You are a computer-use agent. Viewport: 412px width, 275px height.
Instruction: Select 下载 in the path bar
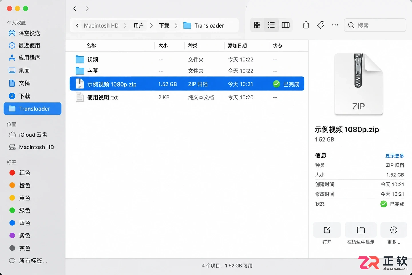coord(164,25)
